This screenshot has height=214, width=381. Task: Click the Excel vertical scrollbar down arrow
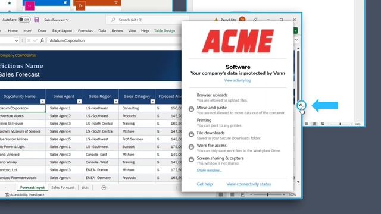[x=298, y=182]
